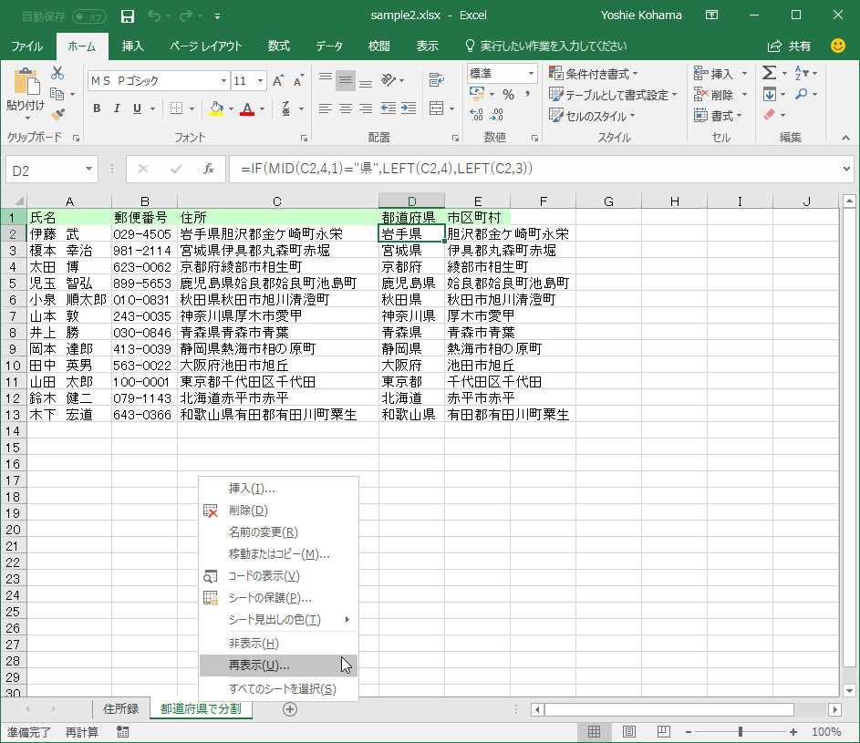Viewport: 860px width, 743px height.
Task: Click the select all corner triangle
Action: 18,201
